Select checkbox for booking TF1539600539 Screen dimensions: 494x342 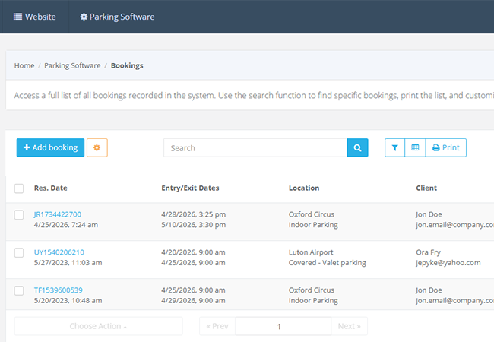click(19, 290)
